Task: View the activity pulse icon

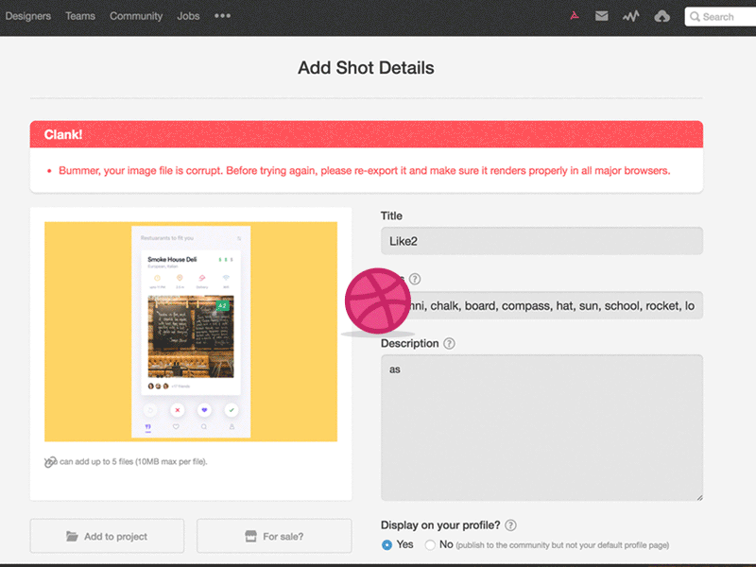Action: [x=630, y=16]
